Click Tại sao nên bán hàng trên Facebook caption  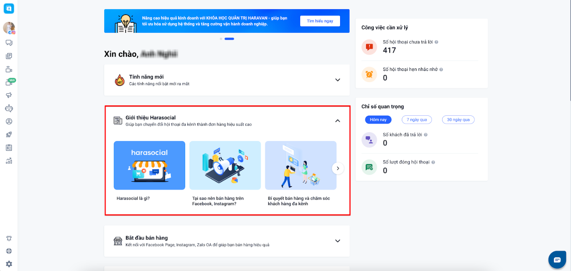click(x=218, y=201)
